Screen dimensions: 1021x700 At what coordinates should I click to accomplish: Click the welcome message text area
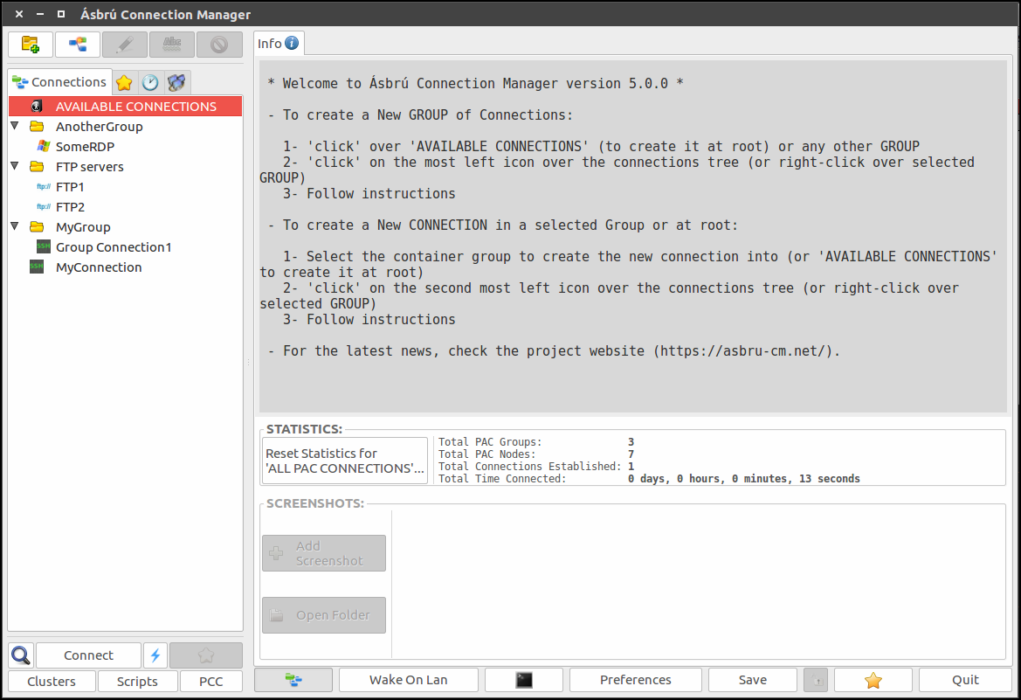(633, 237)
